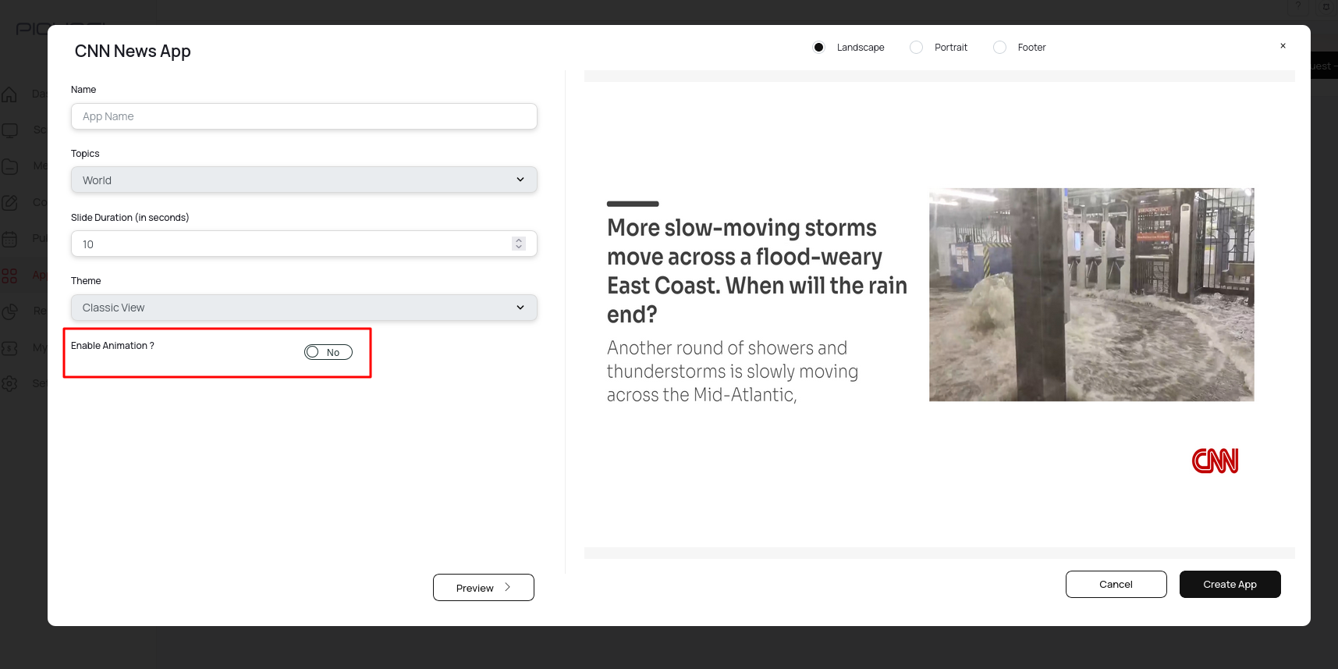This screenshot has height=669, width=1338.
Task: Select the Apps grid icon in sidebar
Action: 9,276
